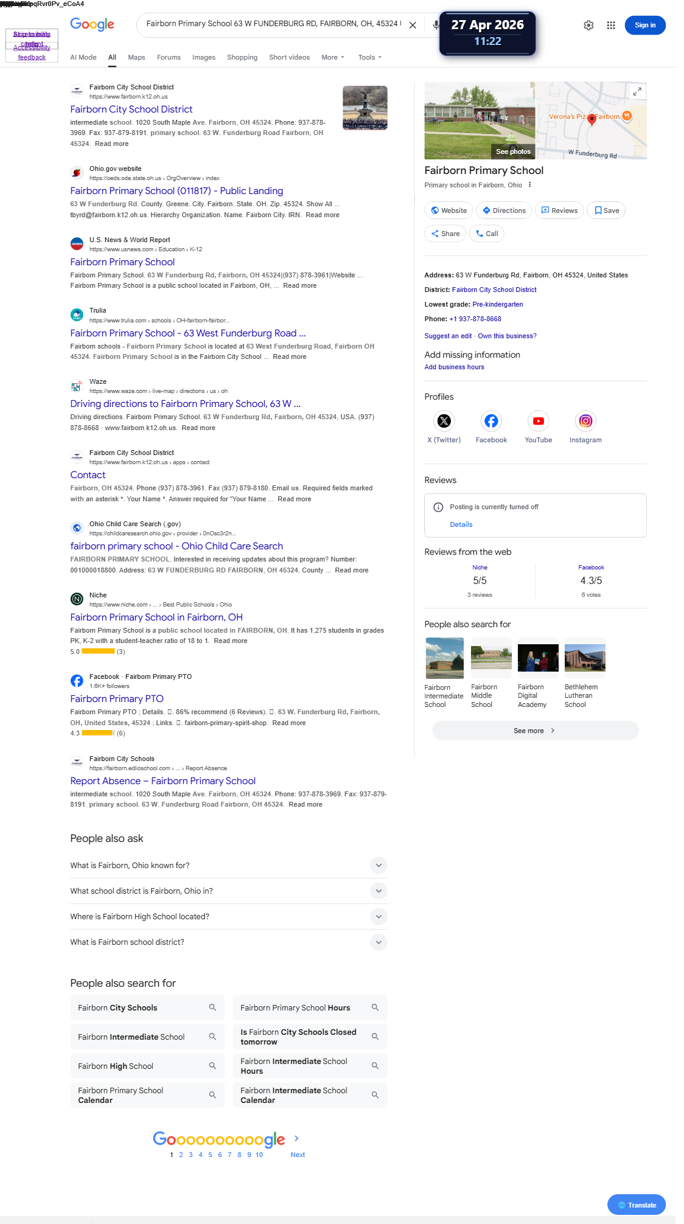Click the search icon for Fairborn Primary School Hours
This screenshot has width=684, height=1224.
pyautogui.click(x=375, y=1007)
